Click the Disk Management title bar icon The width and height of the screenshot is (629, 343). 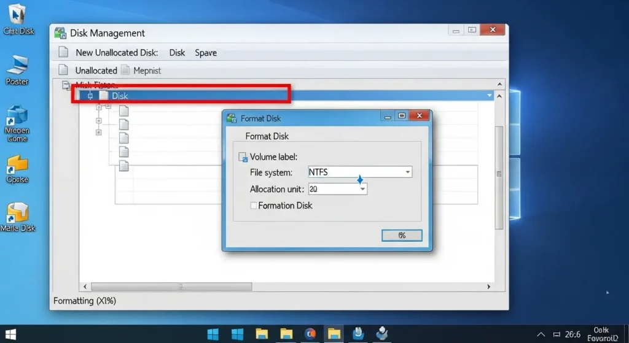(61, 33)
